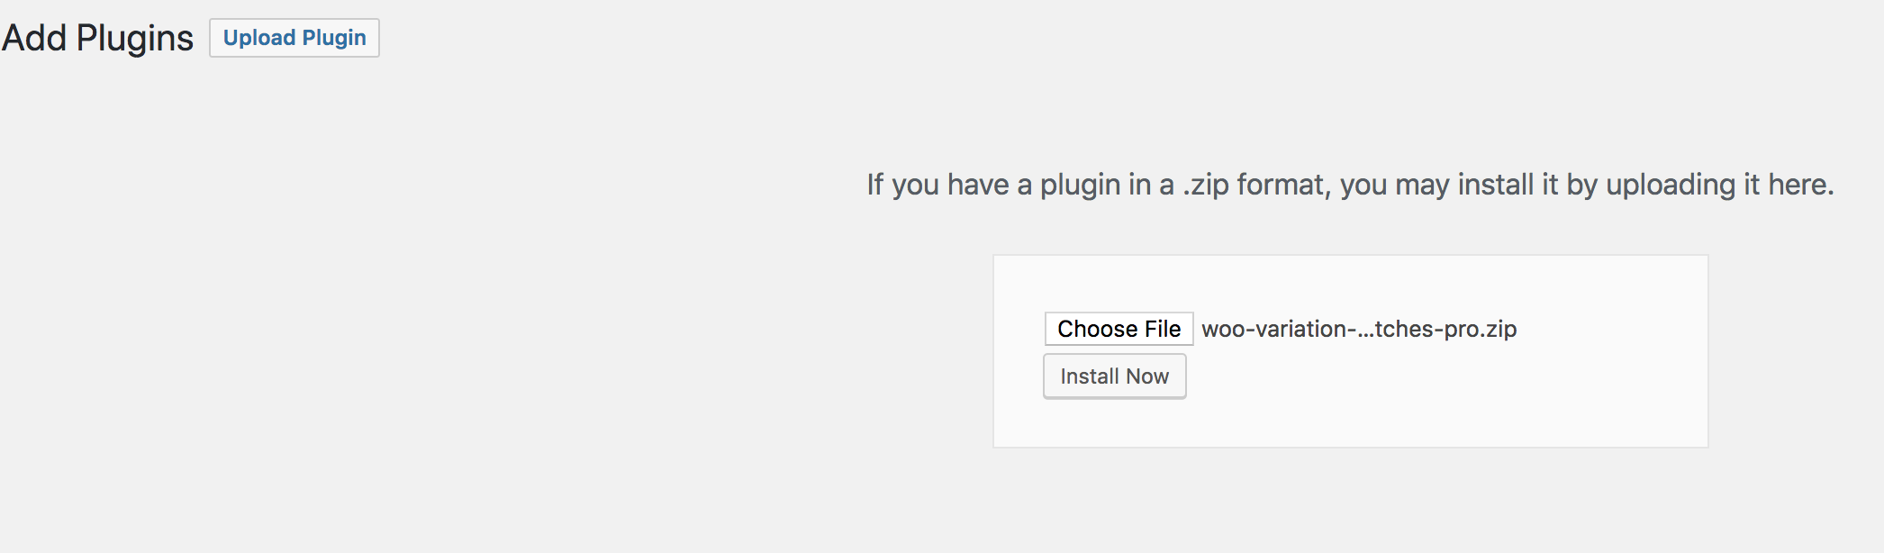Click the Add Plugins page heading
Screen dimensions: 1884x553
click(x=97, y=38)
